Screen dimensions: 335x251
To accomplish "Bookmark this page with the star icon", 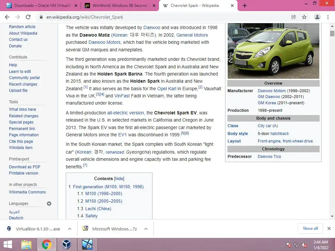I will click(x=304, y=17).
